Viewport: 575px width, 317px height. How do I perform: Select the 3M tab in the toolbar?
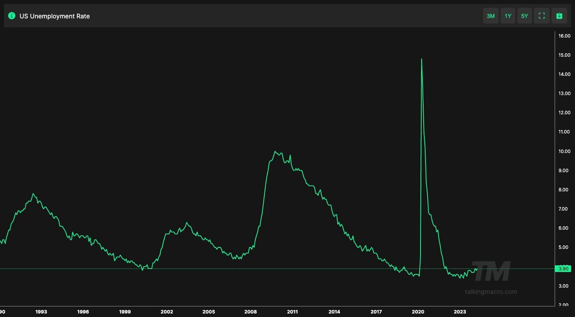[491, 16]
